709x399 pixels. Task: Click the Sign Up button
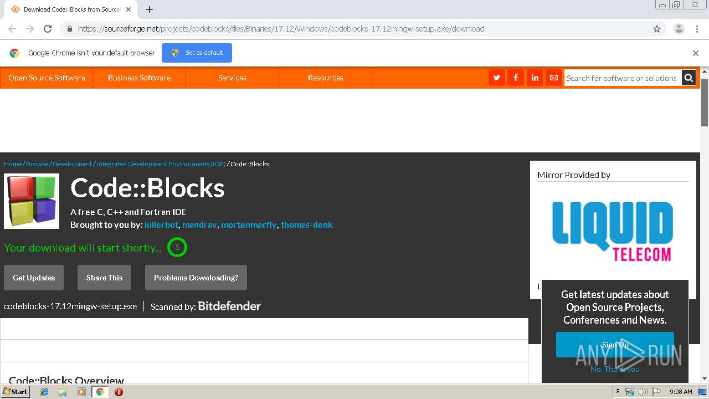pyautogui.click(x=615, y=345)
